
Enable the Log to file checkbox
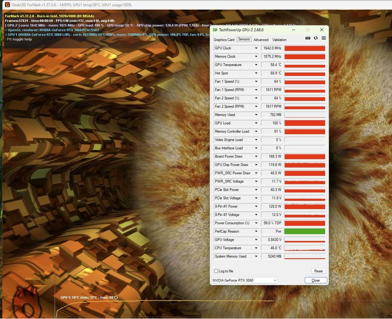click(x=216, y=271)
